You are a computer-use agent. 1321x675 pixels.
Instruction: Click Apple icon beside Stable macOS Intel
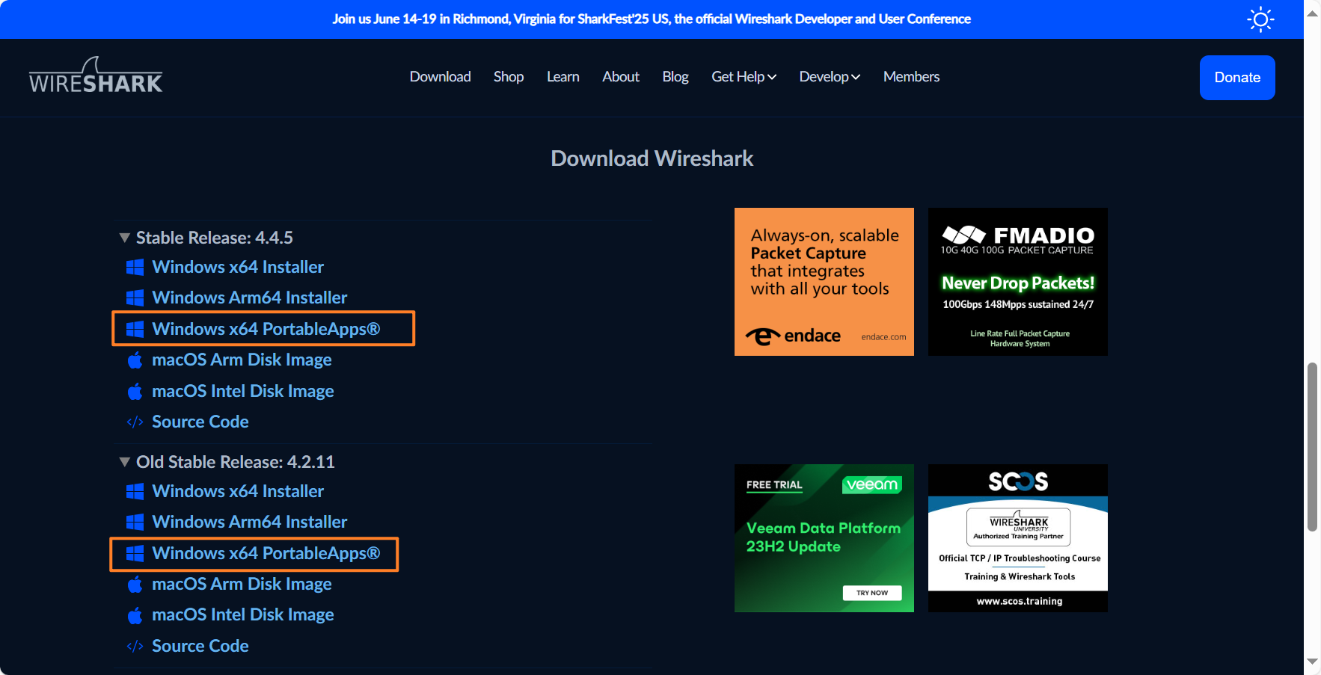click(135, 391)
